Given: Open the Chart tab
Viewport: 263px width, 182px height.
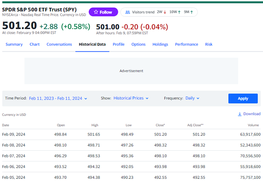Looking at the screenshot, I should point(35,44).
